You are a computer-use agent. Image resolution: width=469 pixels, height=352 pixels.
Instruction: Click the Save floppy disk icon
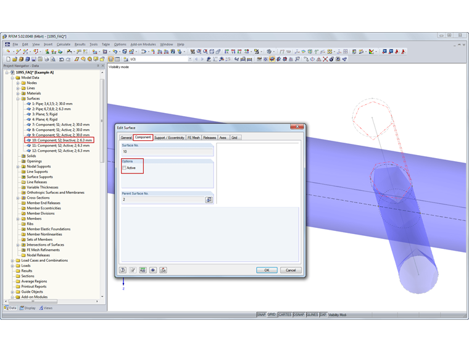click(34, 59)
